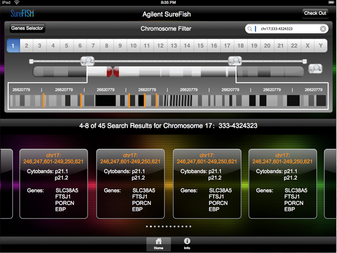Screen dimensions: 337x253
Task: Click the left zoom range handle
Action: (88, 61)
